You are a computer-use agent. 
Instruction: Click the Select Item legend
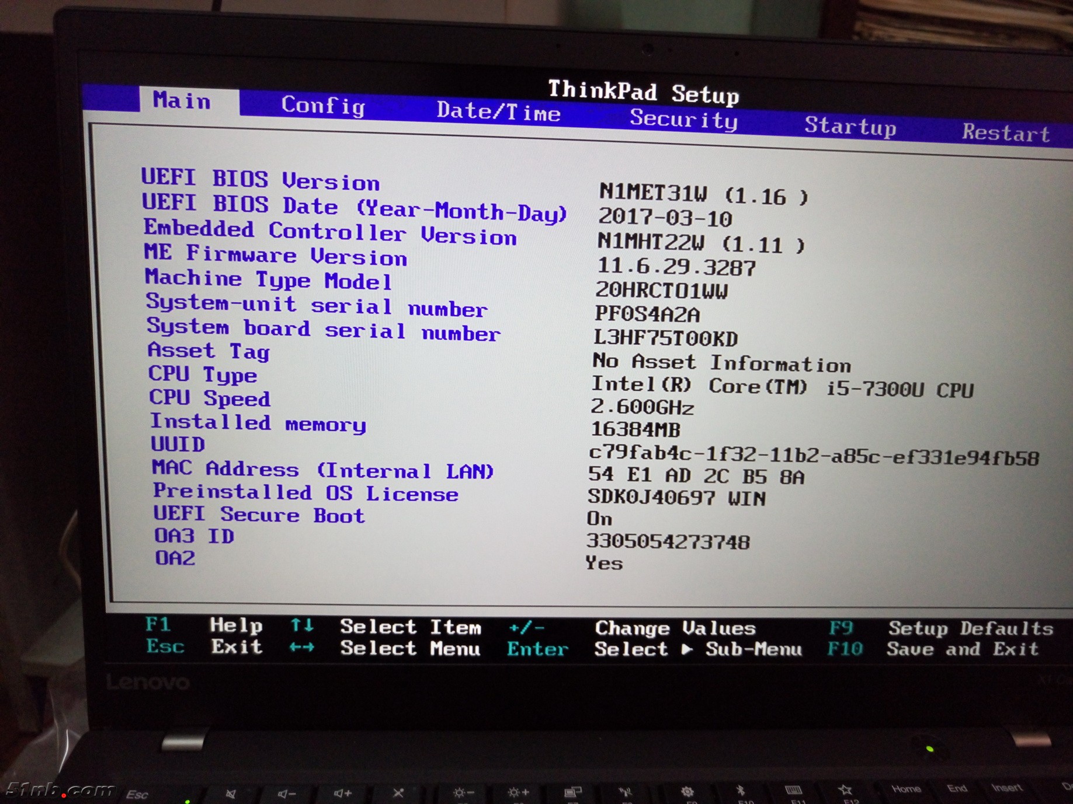411,627
